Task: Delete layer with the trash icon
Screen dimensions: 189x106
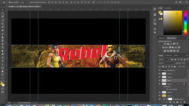Action: pos(184,102)
